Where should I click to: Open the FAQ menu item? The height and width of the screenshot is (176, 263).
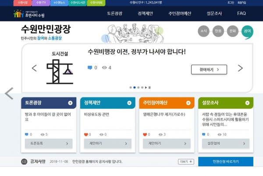242,14
